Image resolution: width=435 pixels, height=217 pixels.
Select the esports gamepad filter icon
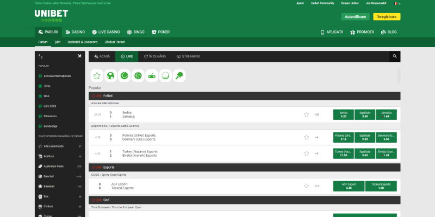tap(152, 76)
